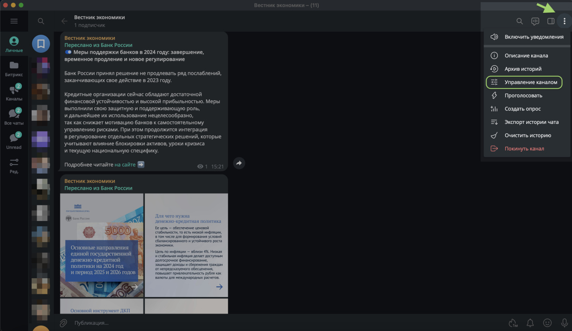Open the emoji smiley picker
The image size is (572, 331).
coord(547,323)
